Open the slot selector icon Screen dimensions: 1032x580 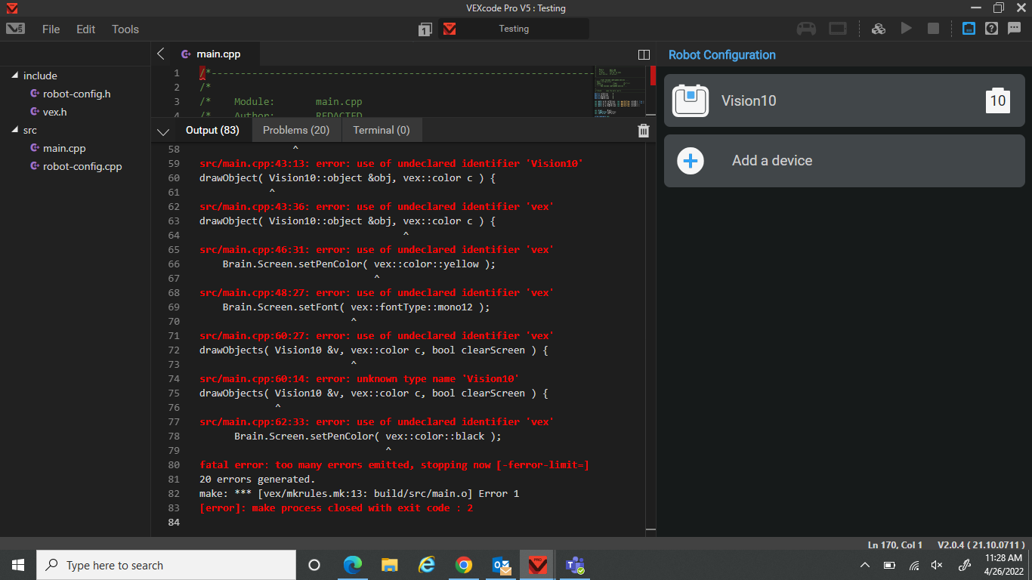(425, 29)
